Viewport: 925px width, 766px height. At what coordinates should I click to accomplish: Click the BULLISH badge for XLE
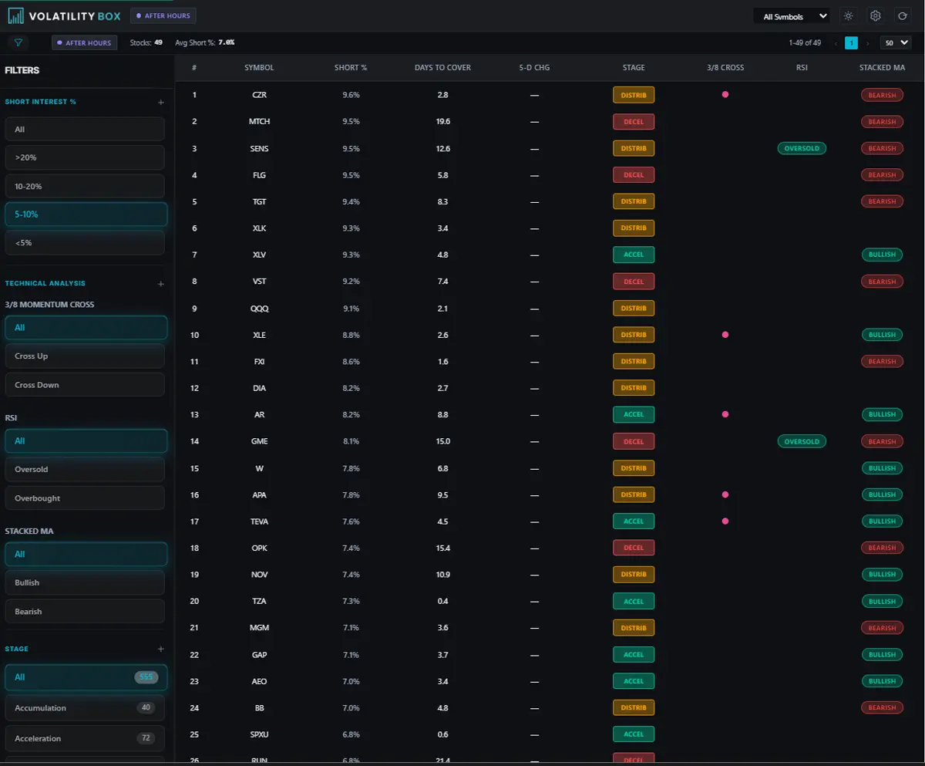click(x=882, y=335)
